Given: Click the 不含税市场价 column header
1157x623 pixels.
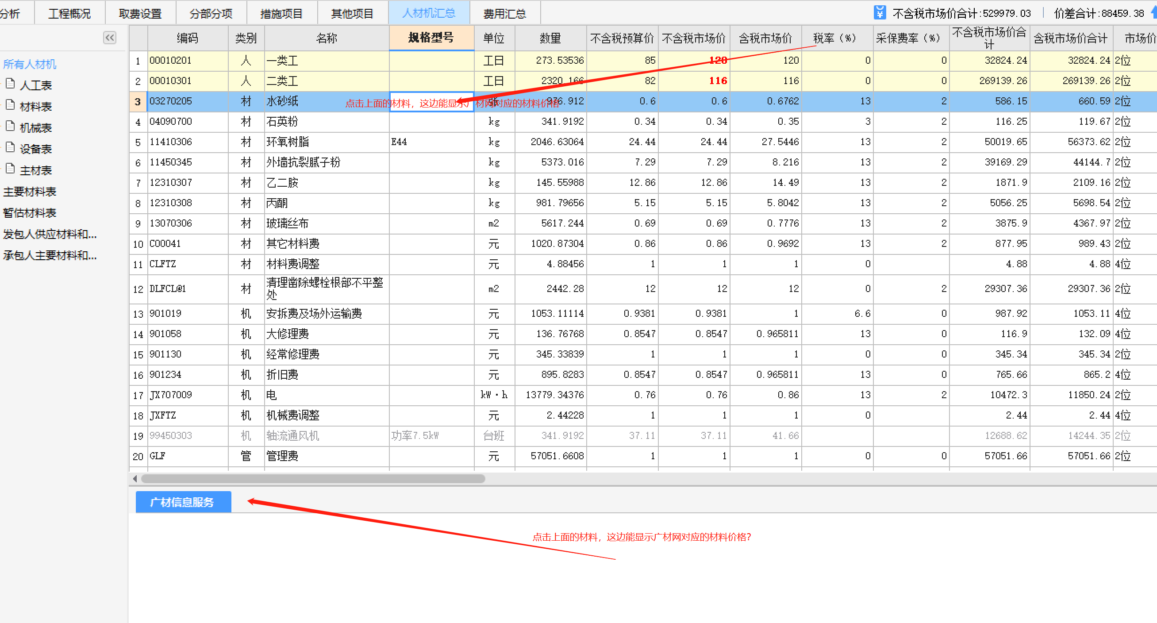Looking at the screenshot, I should (x=694, y=38).
